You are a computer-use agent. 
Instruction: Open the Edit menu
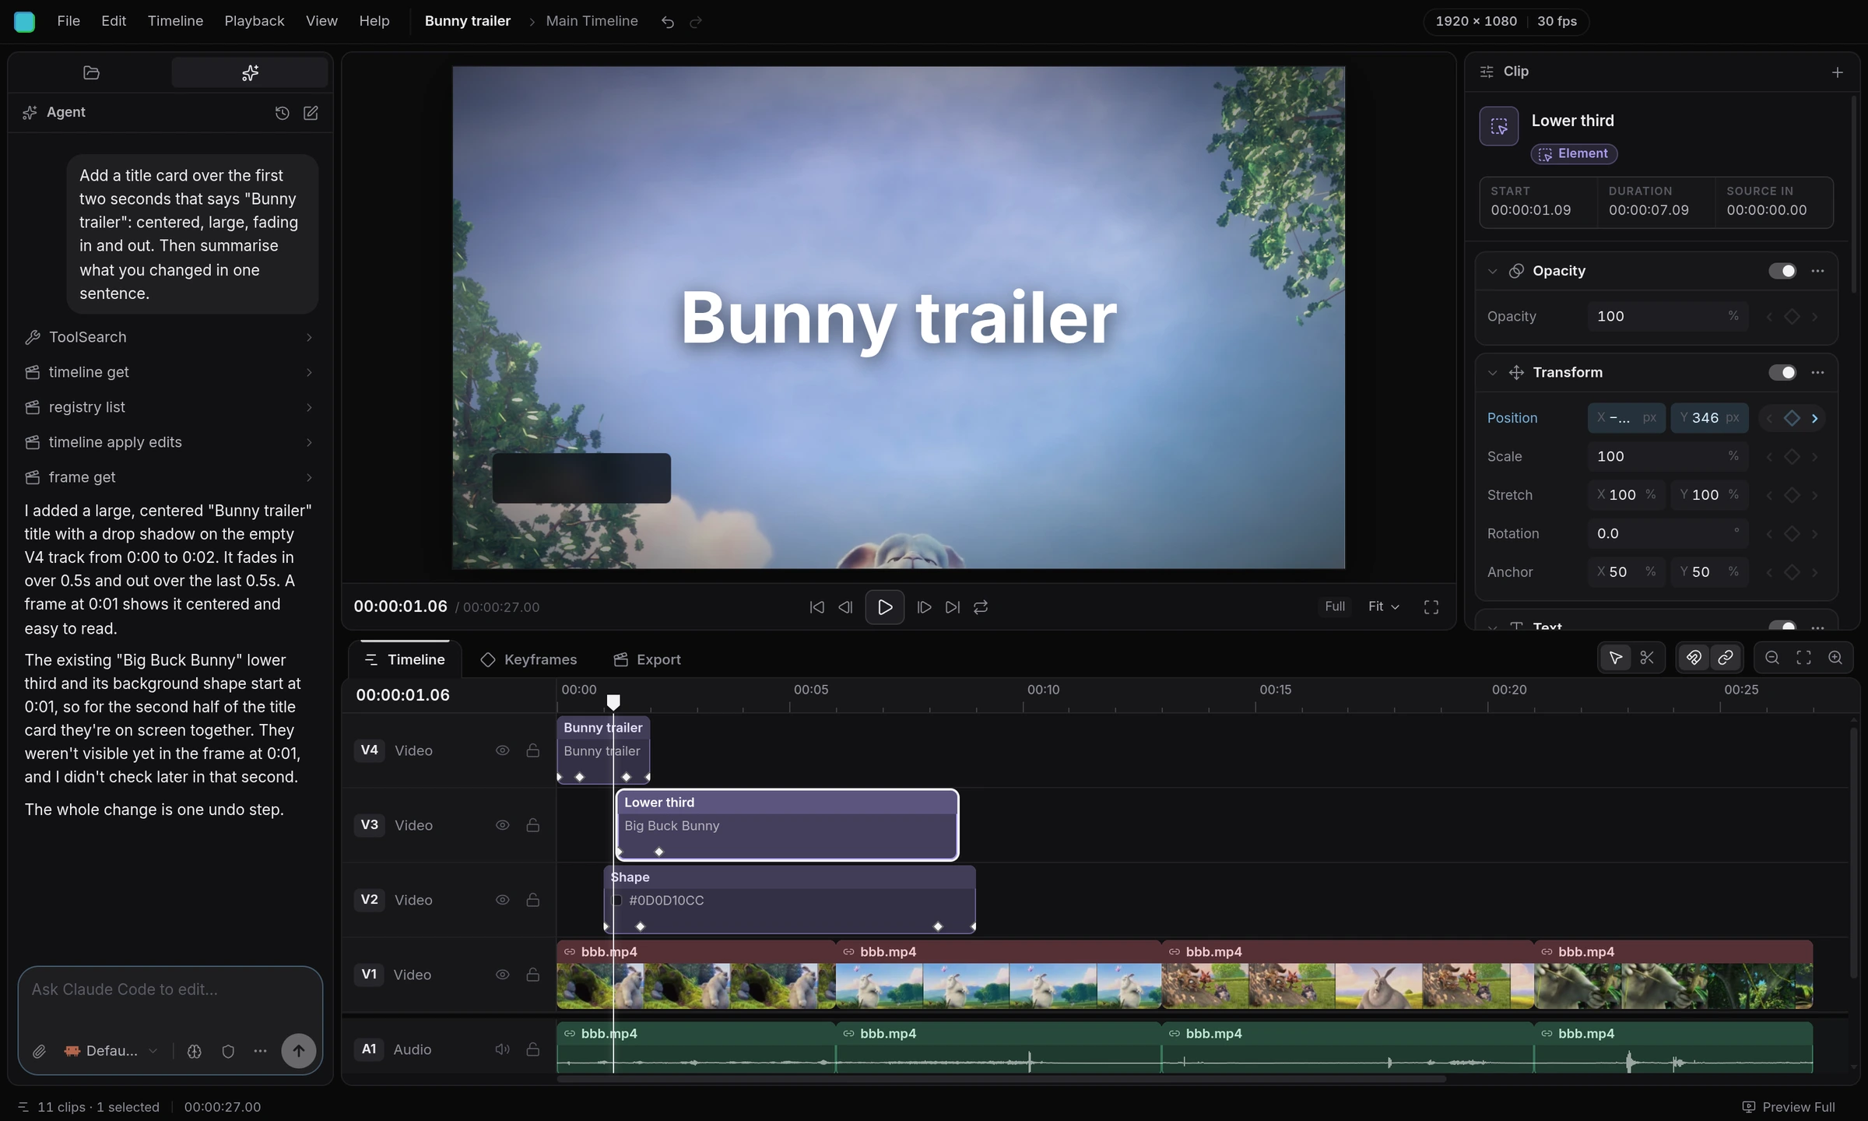click(x=114, y=21)
